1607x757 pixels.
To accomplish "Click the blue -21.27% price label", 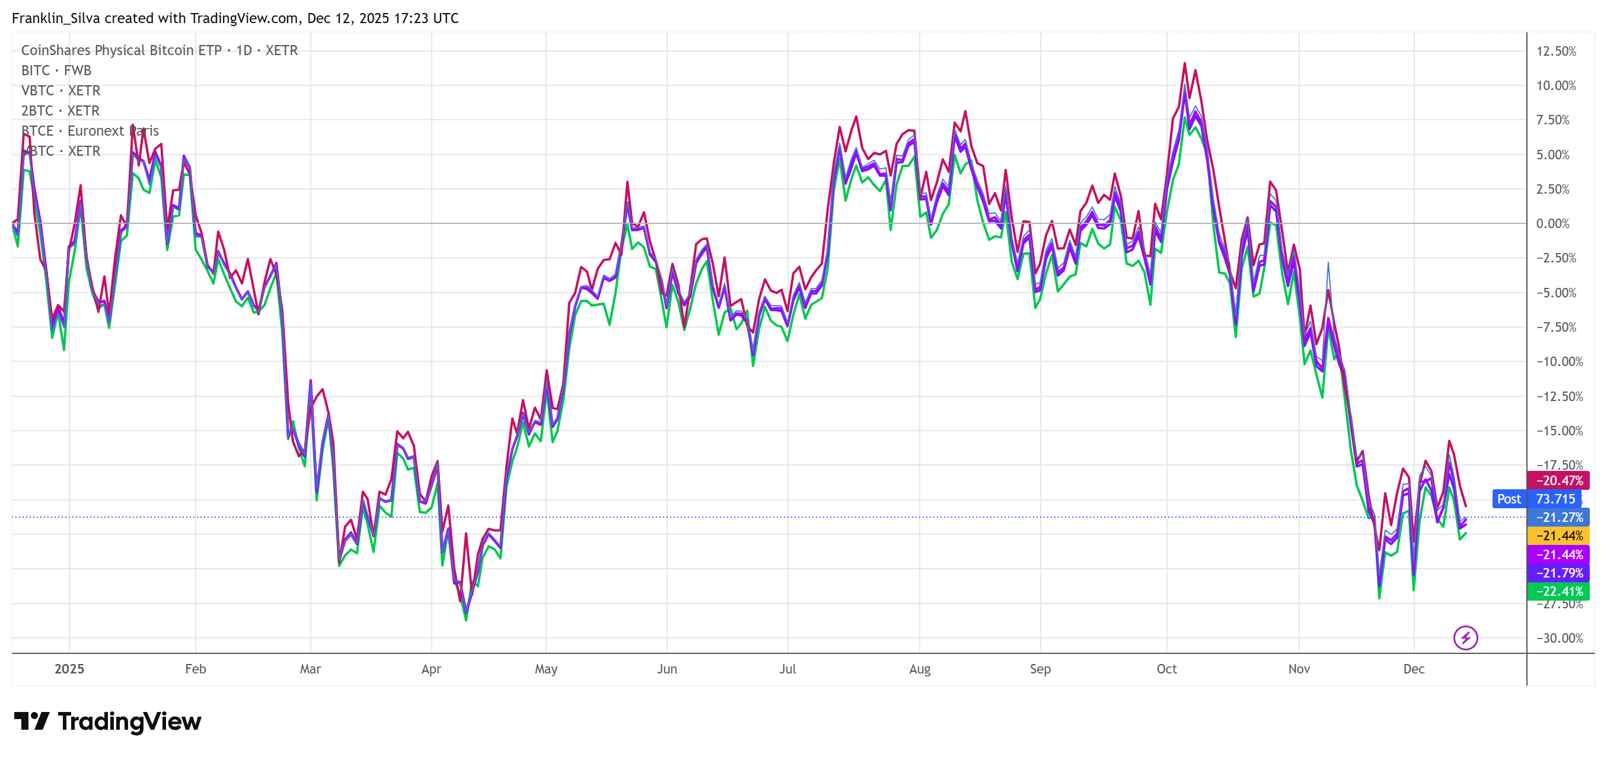I will coord(1558,517).
